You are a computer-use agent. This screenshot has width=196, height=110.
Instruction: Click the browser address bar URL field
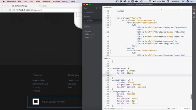click(47, 10)
